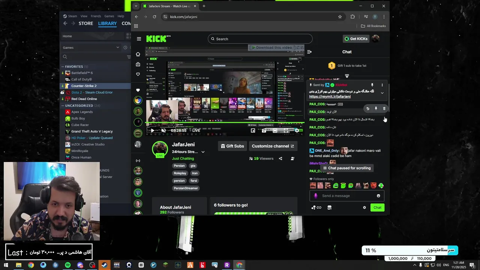The height and width of the screenshot is (270, 480).
Task: Open the chat shop icon
Action: coord(329,208)
